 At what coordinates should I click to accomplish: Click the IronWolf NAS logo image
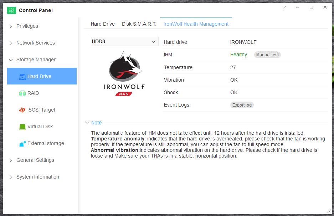124,74
